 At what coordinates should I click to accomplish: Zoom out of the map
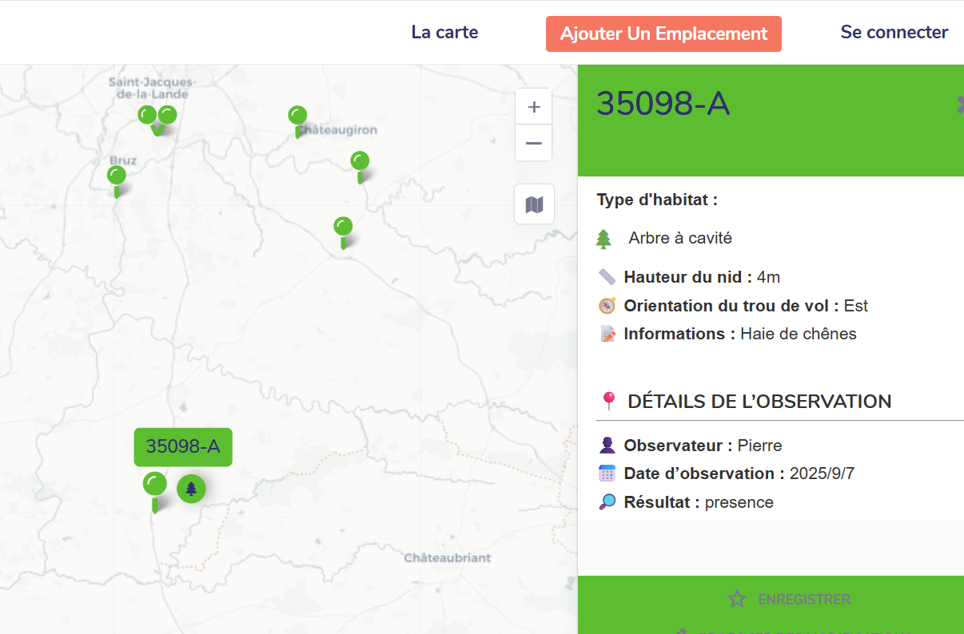pos(534,144)
